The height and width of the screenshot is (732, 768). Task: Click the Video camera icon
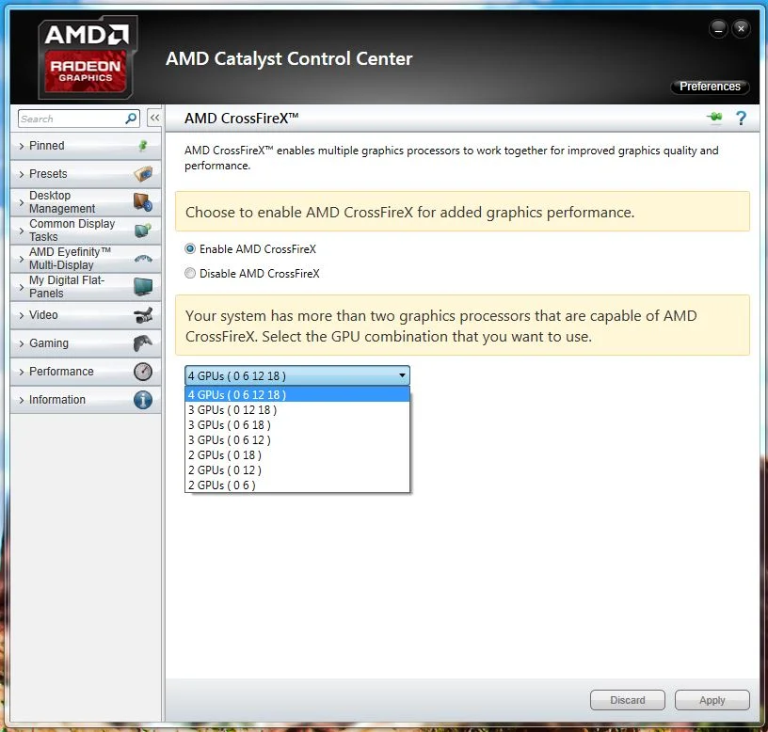coord(143,315)
